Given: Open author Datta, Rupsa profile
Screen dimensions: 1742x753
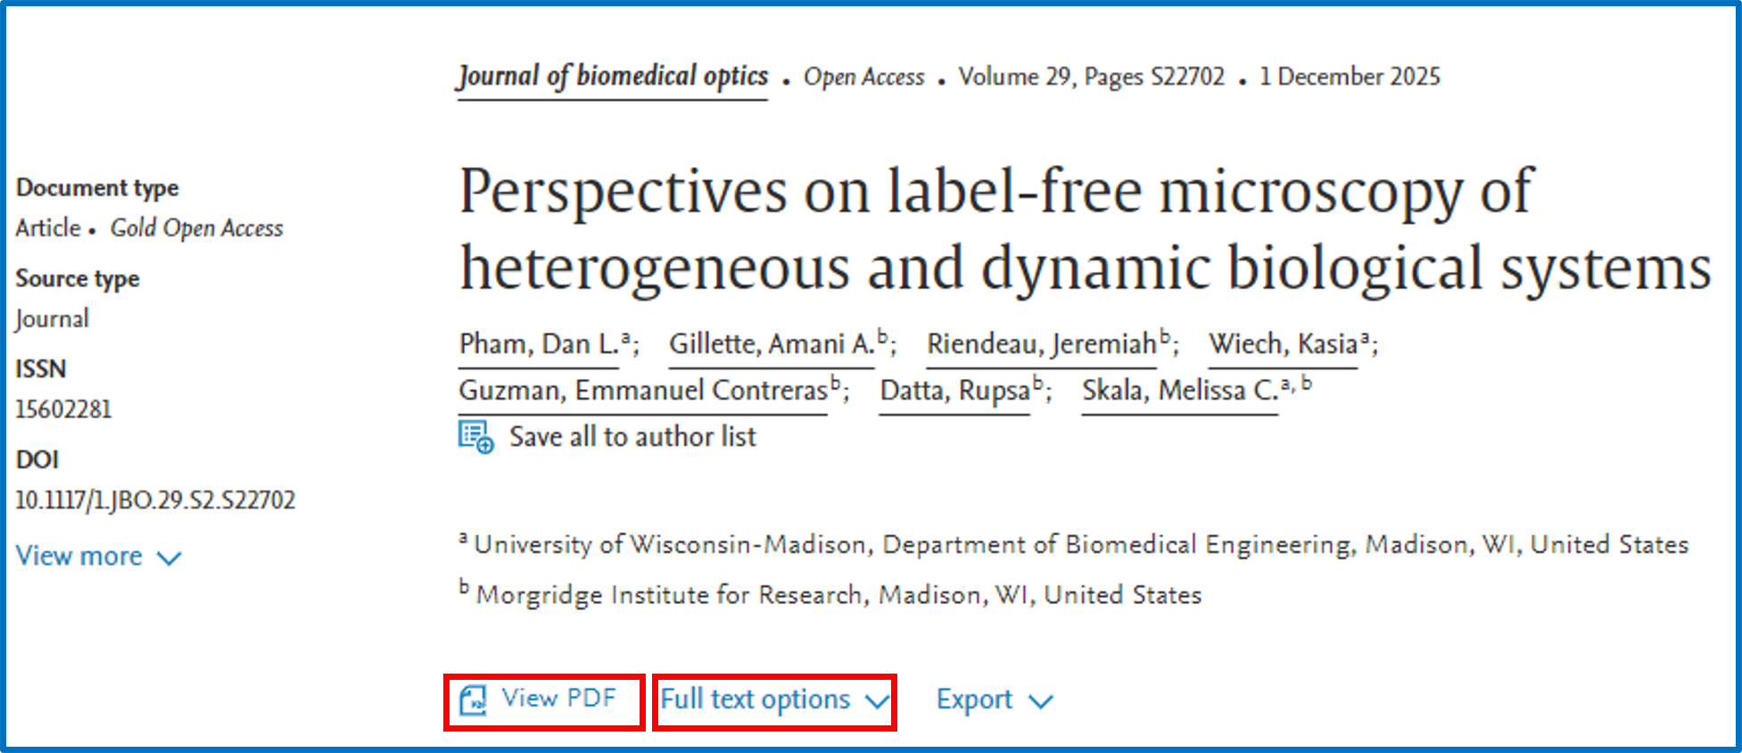Looking at the screenshot, I should (x=954, y=391).
